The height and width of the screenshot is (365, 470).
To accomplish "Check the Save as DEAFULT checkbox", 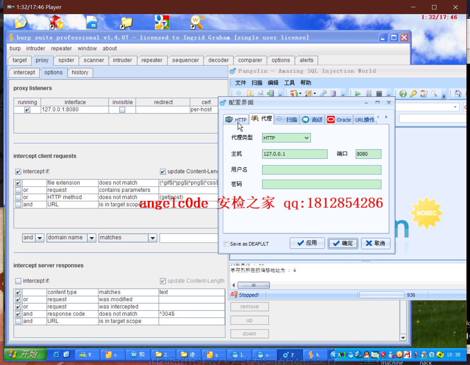I will tap(226, 244).
